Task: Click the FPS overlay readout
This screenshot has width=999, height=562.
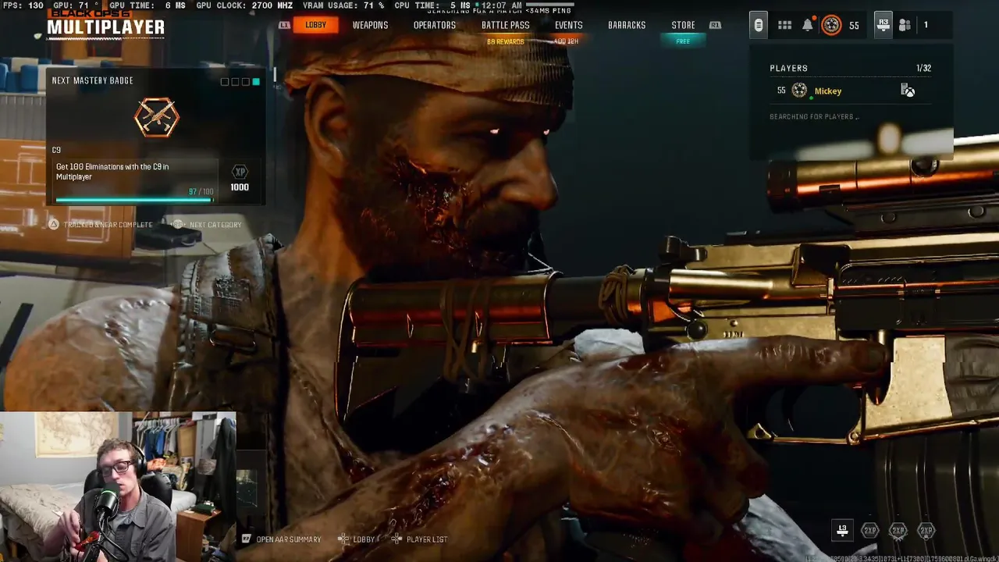Action: (22, 5)
